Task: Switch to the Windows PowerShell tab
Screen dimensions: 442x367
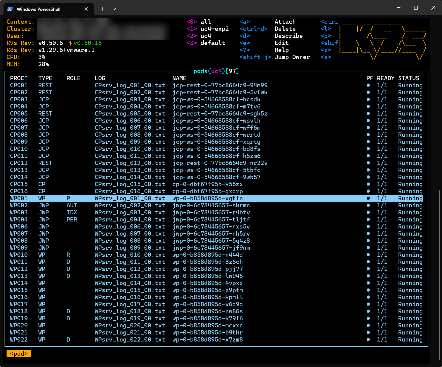Action: [x=38, y=9]
